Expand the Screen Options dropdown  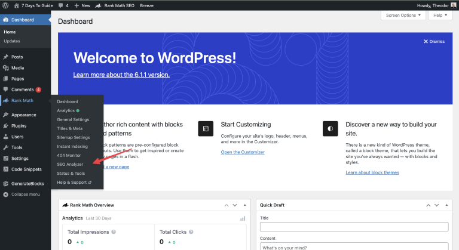[x=403, y=15]
